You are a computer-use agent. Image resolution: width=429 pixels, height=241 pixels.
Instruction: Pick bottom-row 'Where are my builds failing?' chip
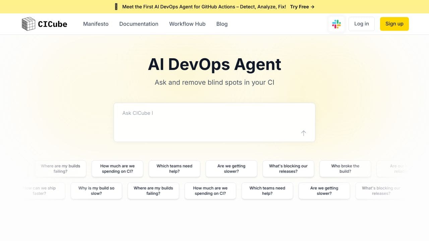coord(153,191)
